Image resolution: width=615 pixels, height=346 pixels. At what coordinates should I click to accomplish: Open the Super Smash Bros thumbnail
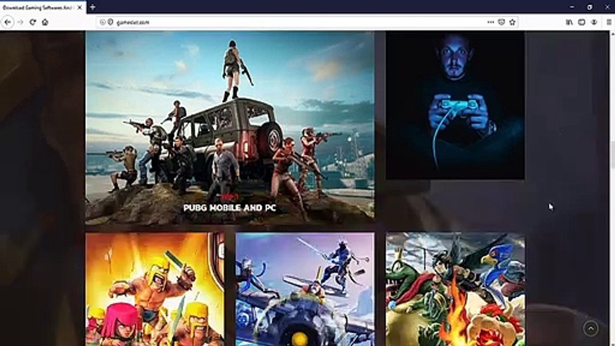coord(455,289)
